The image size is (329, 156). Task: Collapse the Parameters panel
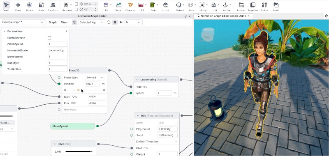point(5,31)
